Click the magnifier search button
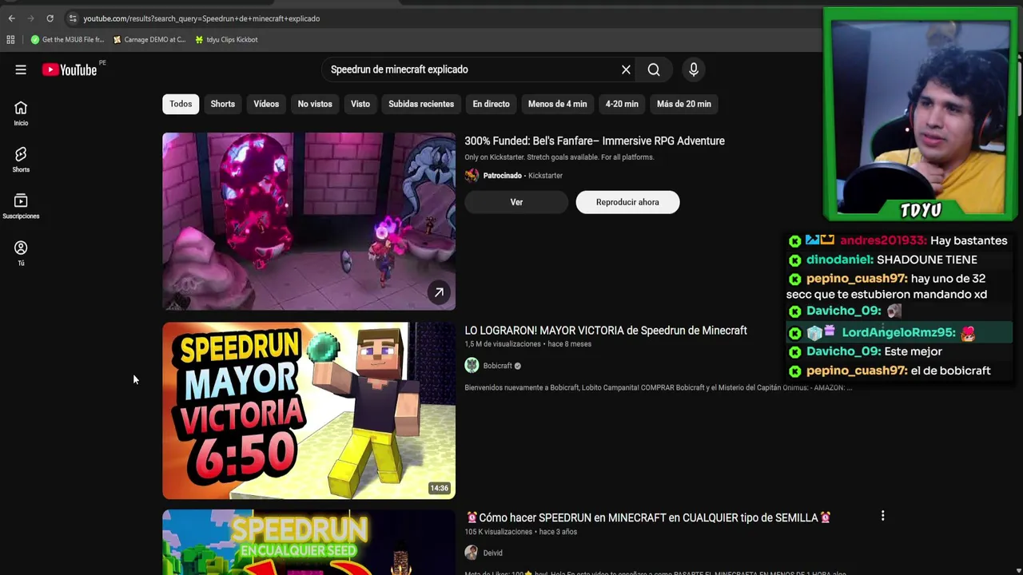The width and height of the screenshot is (1023, 575). coord(654,69)
